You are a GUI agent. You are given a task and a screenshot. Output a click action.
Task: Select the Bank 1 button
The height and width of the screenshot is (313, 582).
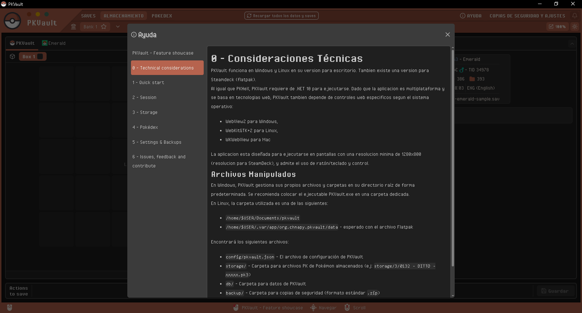coord(95,27)
